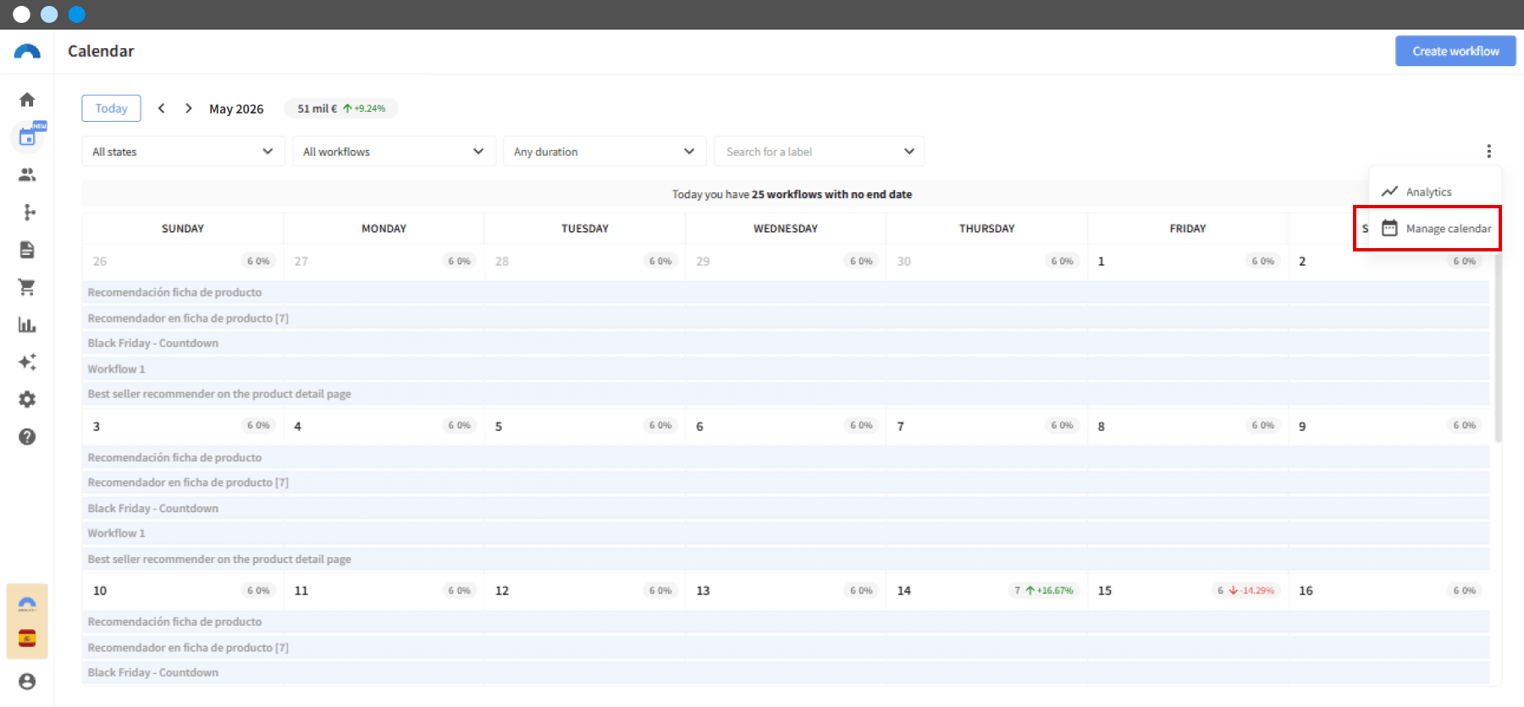Click the three-dot more options icon
Viewport: 1524px width, 707px height.
tap(1488, 152)
